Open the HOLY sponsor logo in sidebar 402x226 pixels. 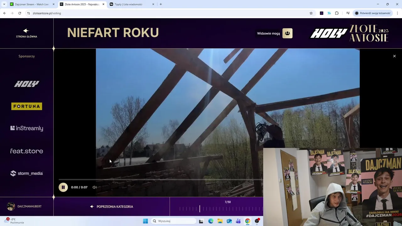27,84
